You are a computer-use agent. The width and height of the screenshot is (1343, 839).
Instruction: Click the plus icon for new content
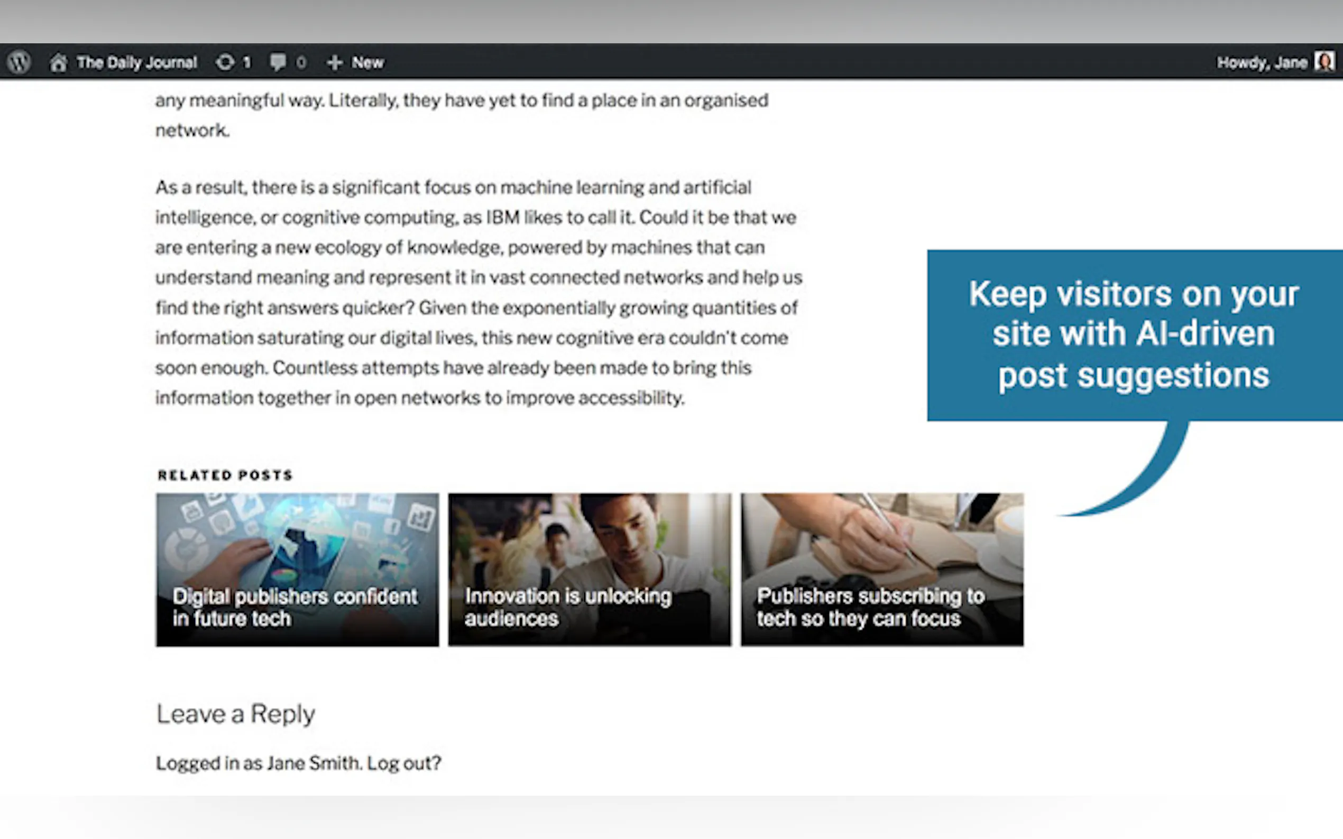334,63
